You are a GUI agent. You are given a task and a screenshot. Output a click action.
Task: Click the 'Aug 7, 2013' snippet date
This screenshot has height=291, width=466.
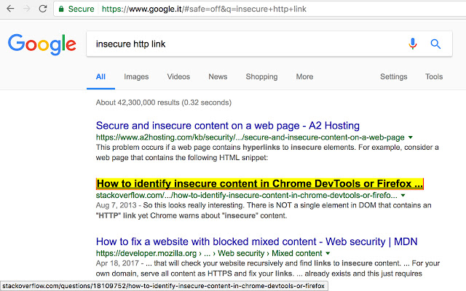pos(116,205)
